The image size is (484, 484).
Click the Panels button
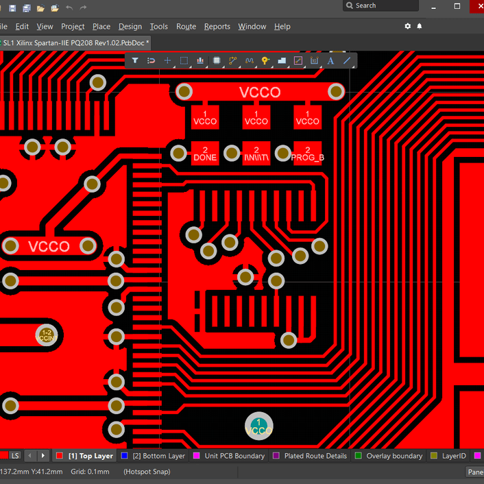coord(474,472)
